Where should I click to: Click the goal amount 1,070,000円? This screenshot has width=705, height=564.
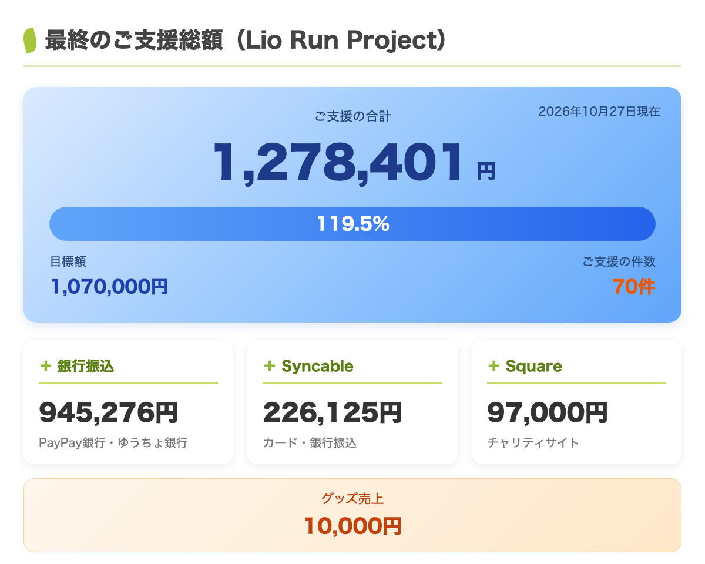coord(109,287)
